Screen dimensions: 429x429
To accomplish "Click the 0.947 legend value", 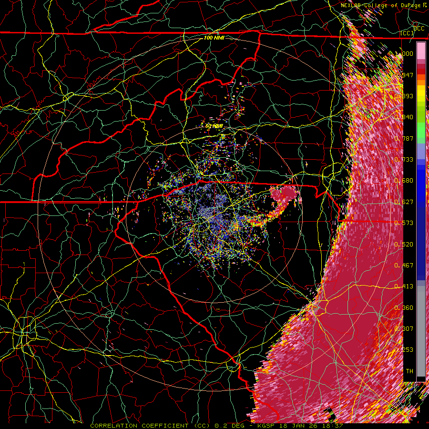I will click(x=404, y=75).
